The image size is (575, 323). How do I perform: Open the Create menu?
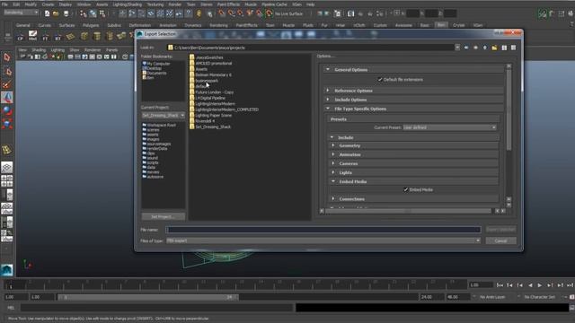click(48, 4)
